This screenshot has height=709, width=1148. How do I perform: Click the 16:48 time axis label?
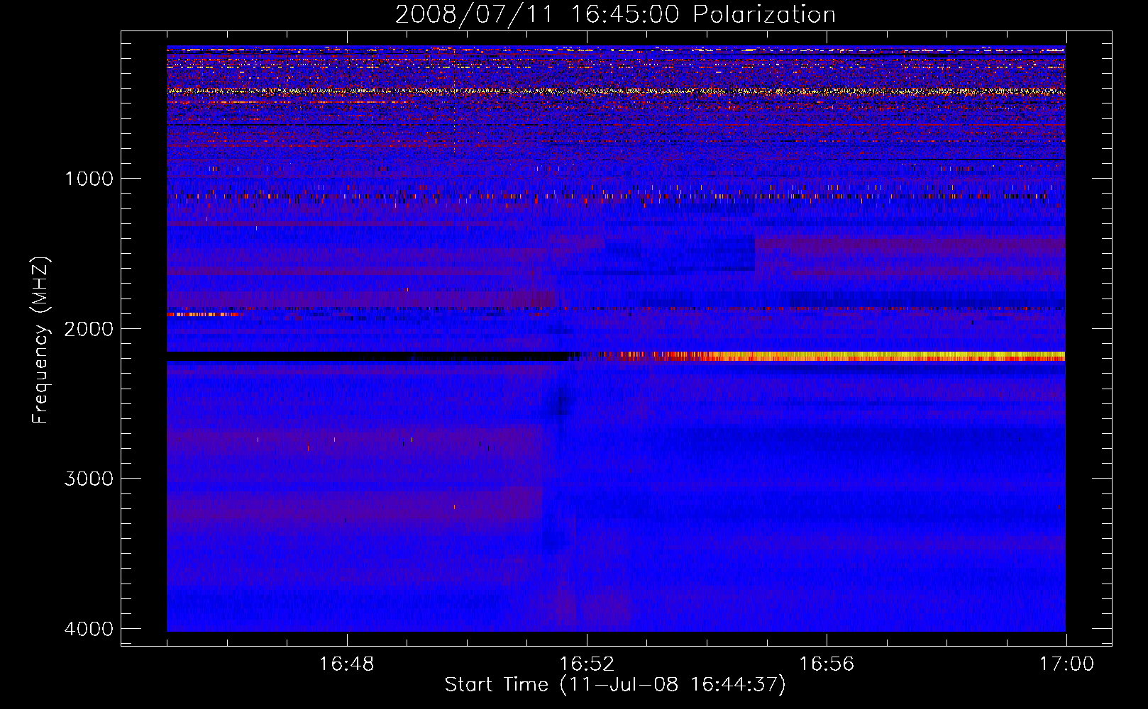tap(347, 664)
